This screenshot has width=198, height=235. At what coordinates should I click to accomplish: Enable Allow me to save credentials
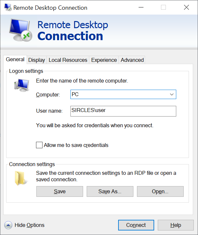pyautogui.click(x=39, y=145)
